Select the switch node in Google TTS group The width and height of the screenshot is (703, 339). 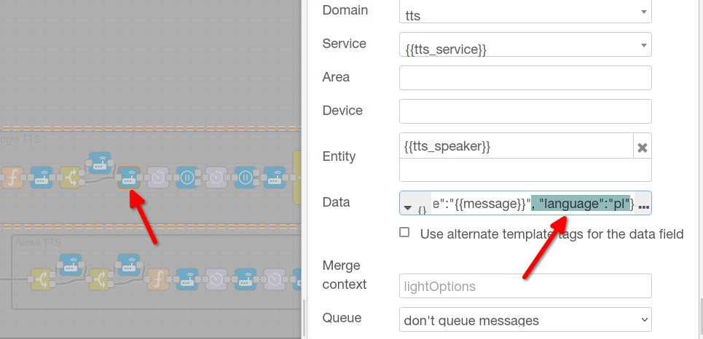click(71, 178)
